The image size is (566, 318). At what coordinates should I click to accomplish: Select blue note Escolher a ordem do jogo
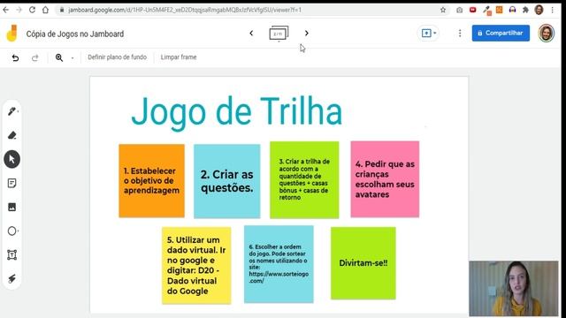point(279,264)
